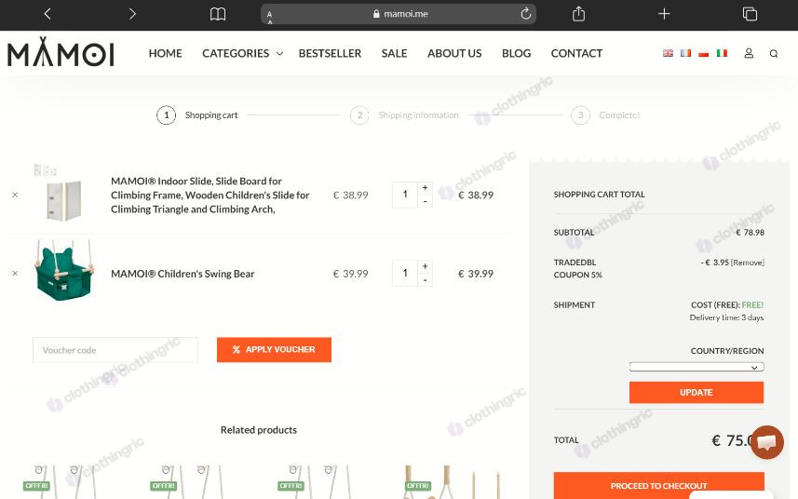Image resolution: width=798 pixels, height=499 pixels.
Task: Click the MAMOI logo
Action: 61,52
